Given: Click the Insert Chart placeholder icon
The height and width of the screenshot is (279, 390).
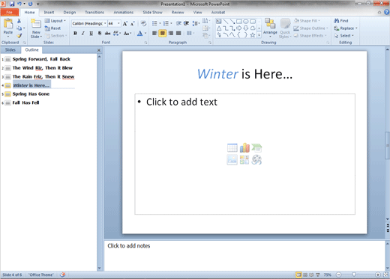Looking at the screenshot, I should tap(244, 147).
